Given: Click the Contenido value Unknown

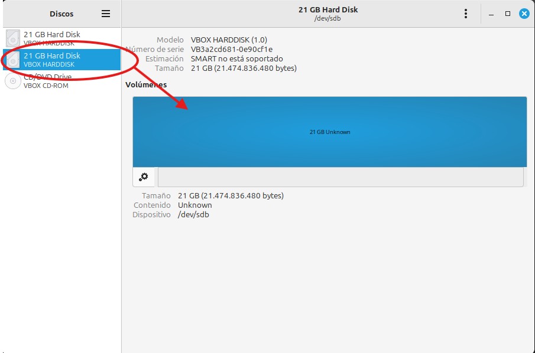Looking at the screenshot, I should point(195,205).
